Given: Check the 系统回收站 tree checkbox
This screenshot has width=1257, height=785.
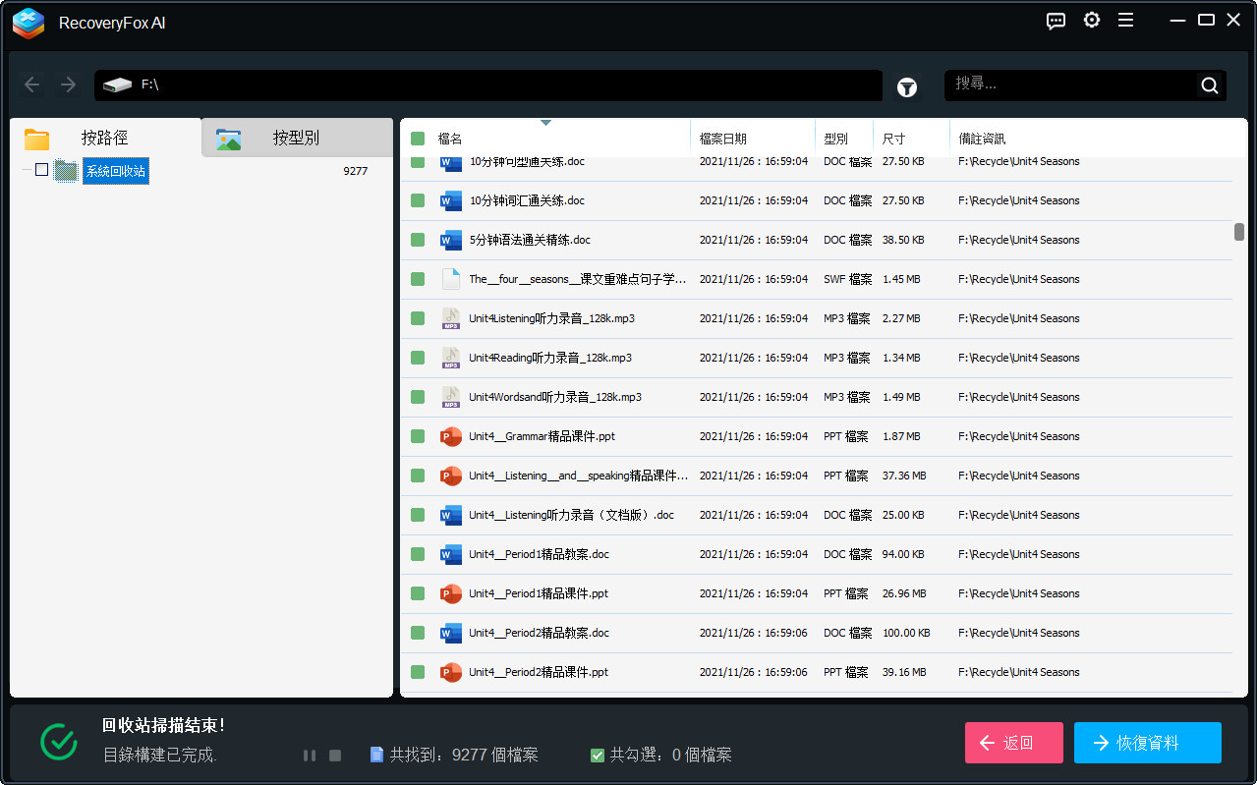Looking at the screenshot, I should point(41,169).
